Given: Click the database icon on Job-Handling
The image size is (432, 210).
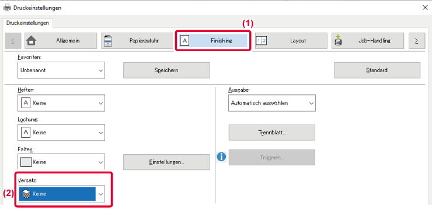Looking at the screenshot, I should click(x=338, y=41).
